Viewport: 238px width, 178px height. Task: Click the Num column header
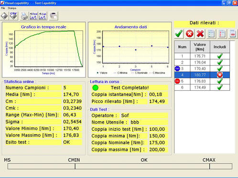coord(182,47)
